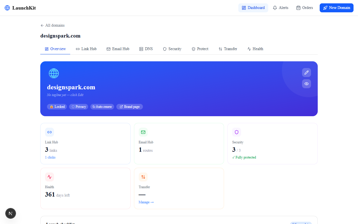Click the Link Hub card chain icon

pyautogui.click(x=50, y=132)
